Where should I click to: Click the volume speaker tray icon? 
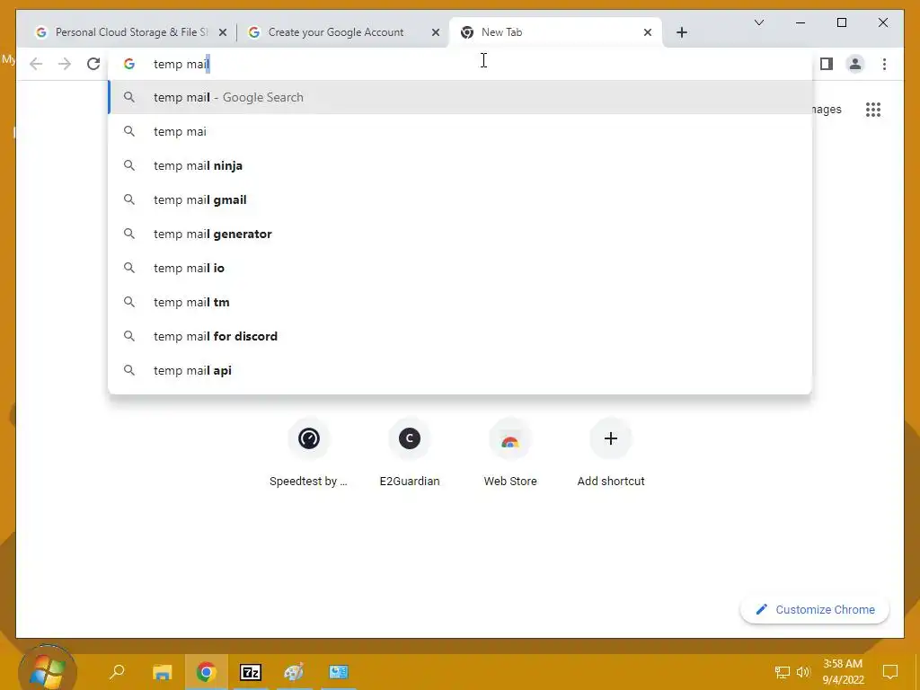tap(803, 672)
